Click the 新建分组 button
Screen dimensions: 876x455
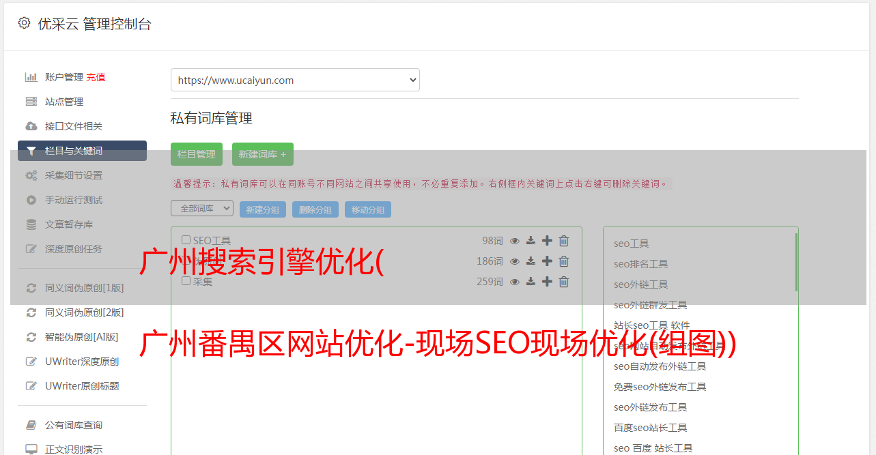pyautogui.click(x=263, y=209)
